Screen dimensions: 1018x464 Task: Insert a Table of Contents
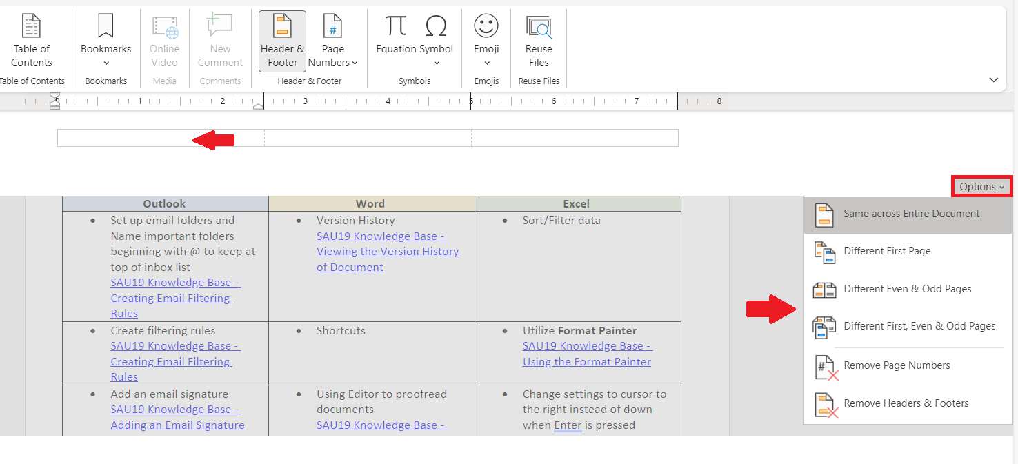tap(31, 43)
